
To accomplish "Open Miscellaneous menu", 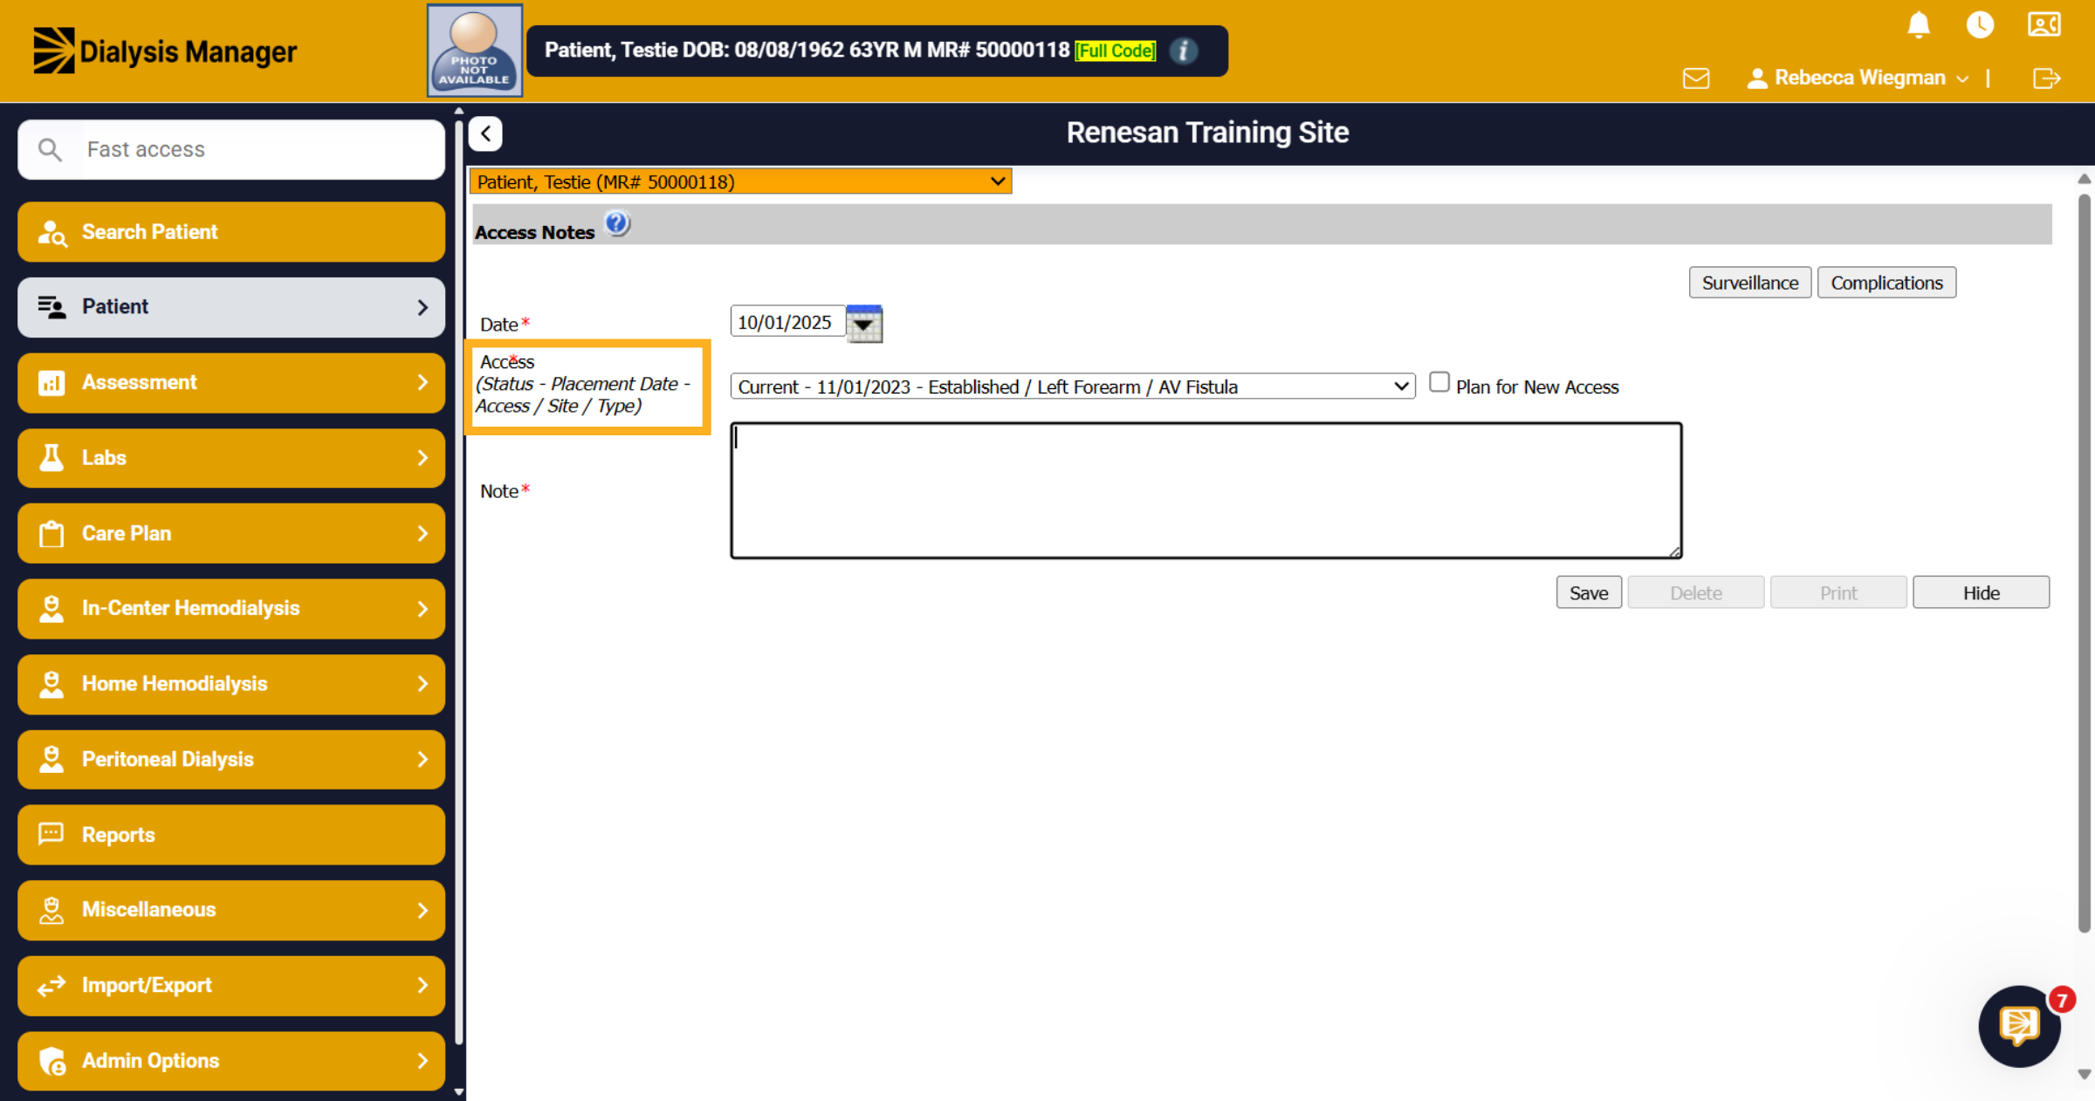I will click(231, 910).
